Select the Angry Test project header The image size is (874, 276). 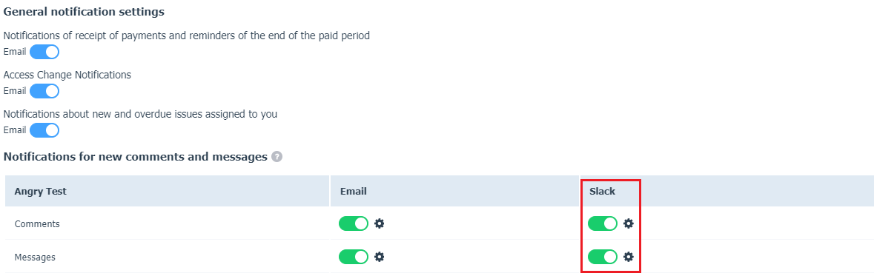pyautogui.click(x=40, y=192)
